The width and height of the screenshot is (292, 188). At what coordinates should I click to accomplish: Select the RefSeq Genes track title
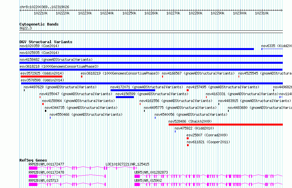pos(33,160)
